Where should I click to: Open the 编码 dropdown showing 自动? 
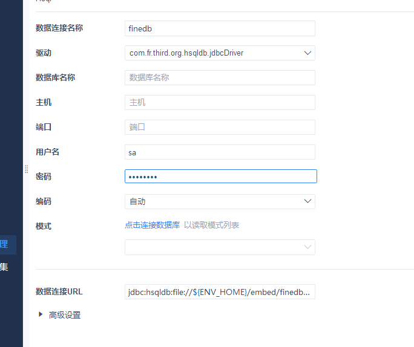coord(220,201)
